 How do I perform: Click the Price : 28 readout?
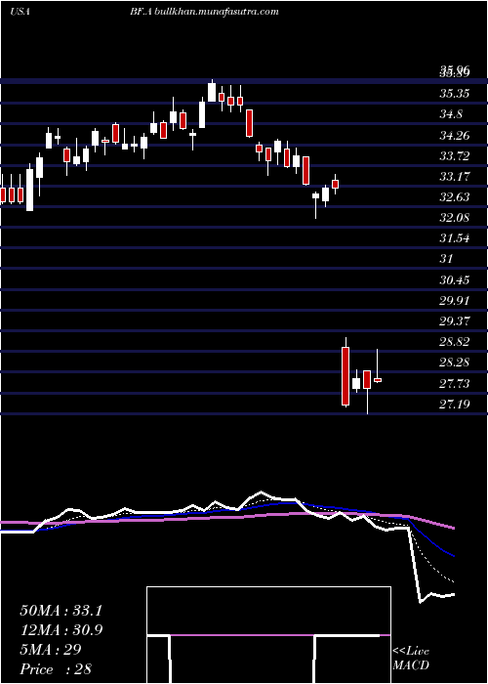56,669
